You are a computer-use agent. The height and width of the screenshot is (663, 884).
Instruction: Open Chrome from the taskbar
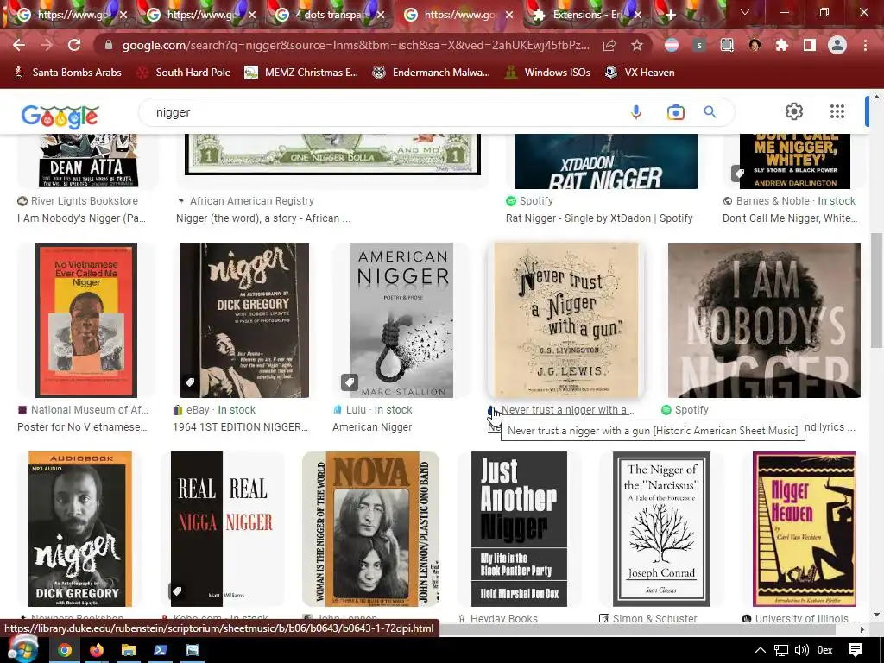tap(65, 650)
